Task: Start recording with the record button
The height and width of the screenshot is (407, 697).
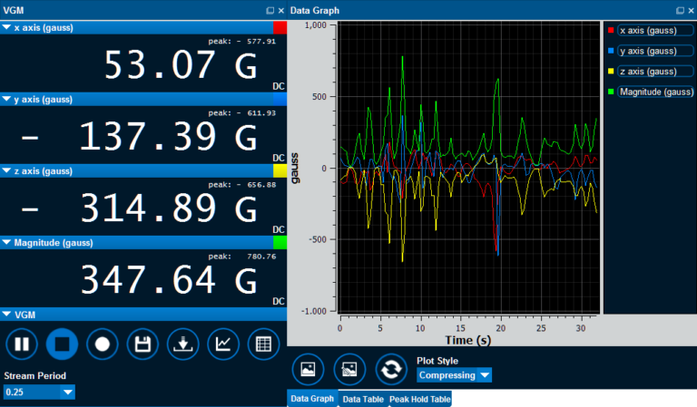Action: (103, 344)
